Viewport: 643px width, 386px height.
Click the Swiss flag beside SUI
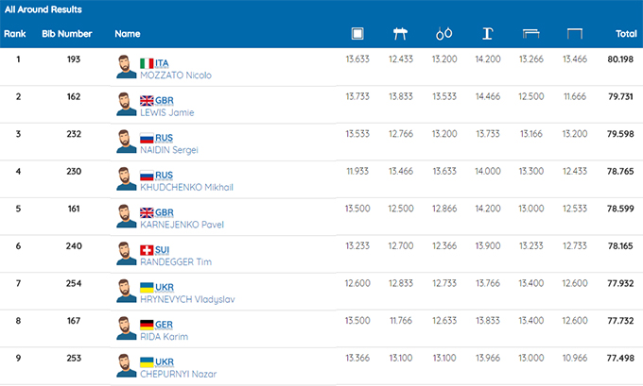coord(147,249)
